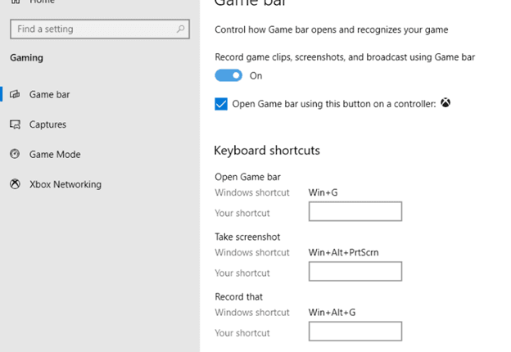Screen dimensions: 511x352
Task: Click the Captures sidebar icon
Action: point(15,124)
